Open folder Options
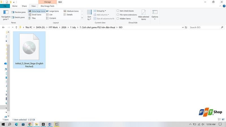 [x=155, y=15]
